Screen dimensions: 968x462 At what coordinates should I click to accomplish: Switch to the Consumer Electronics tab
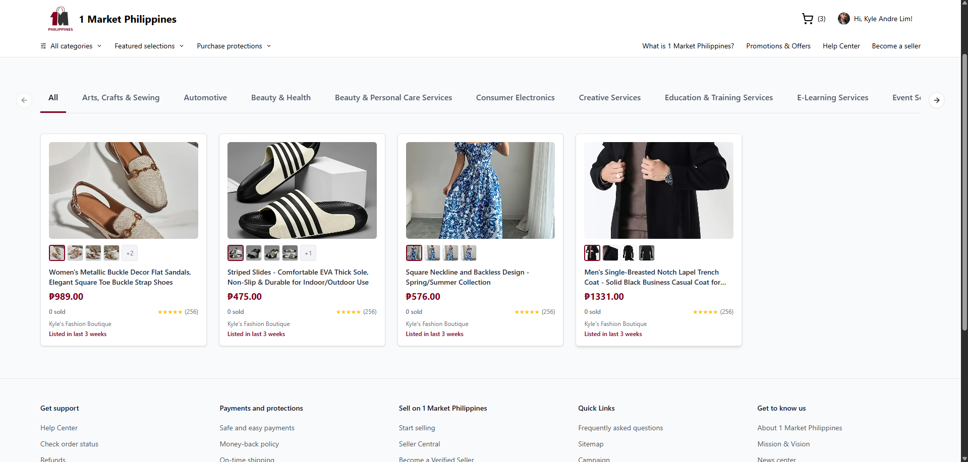(515, 97)
